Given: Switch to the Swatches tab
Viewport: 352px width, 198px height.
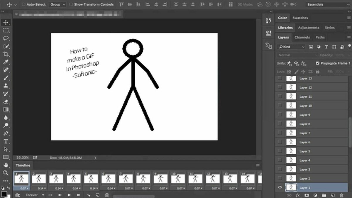Looking at the screenshot, I should click(300, 18).
